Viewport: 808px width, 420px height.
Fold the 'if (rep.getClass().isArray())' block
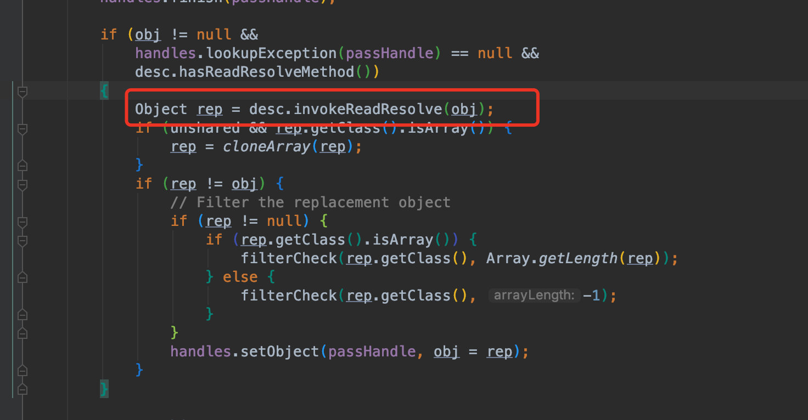pyautogui.click(x=23, y=241)
